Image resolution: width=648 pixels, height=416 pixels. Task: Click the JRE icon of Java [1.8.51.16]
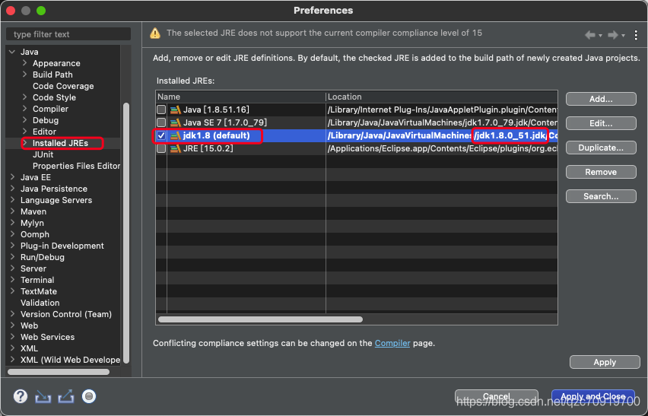click(176, 110)
